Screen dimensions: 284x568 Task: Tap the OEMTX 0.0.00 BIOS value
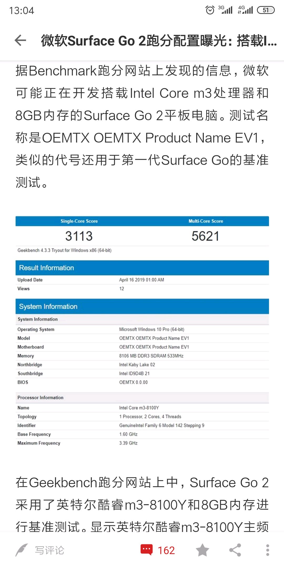pos(133,382)
